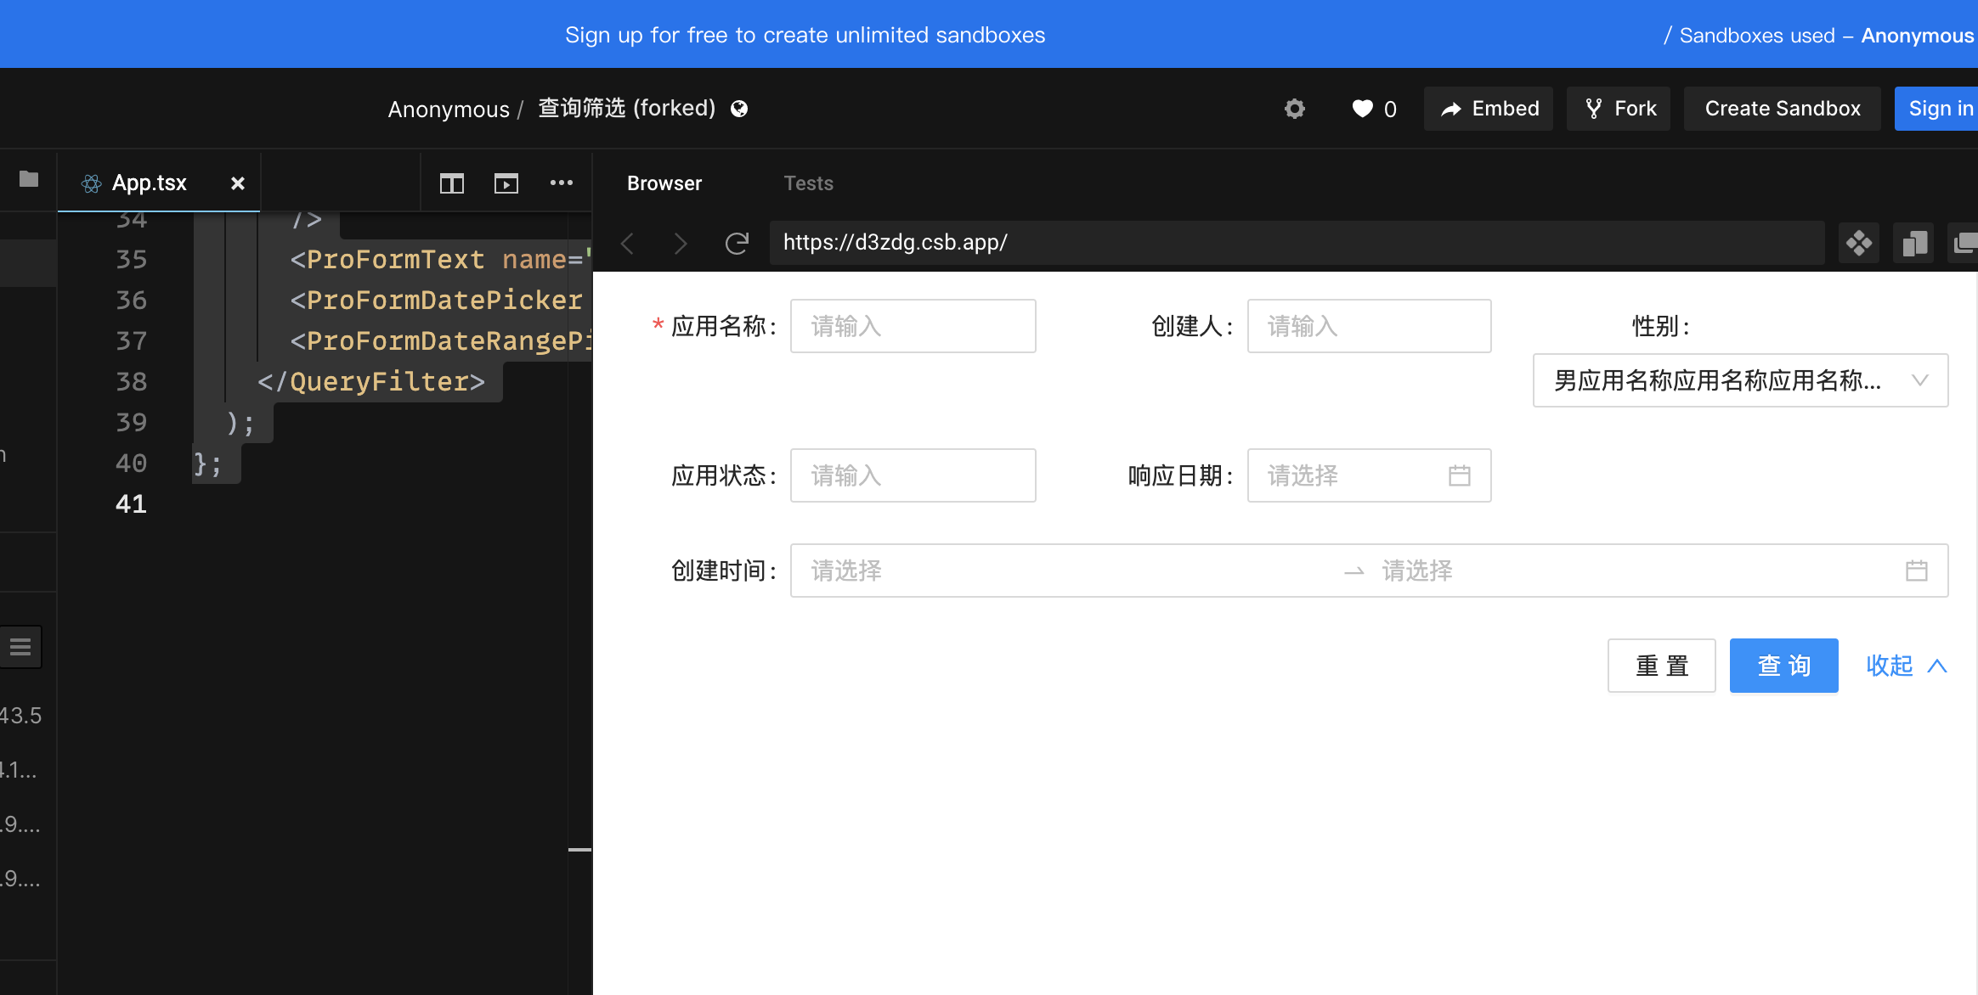Viewport: 1978px width, 995px height.
Task: Click the preview window icon next to split view
Action: 506,183
